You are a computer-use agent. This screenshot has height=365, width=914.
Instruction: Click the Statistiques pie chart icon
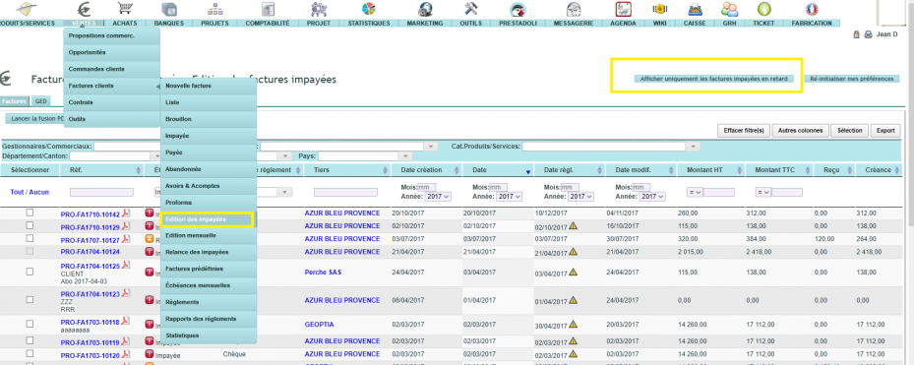[368, 9]
